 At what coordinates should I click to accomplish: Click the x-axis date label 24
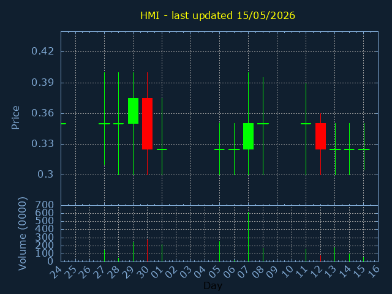[x=56, y=272]
